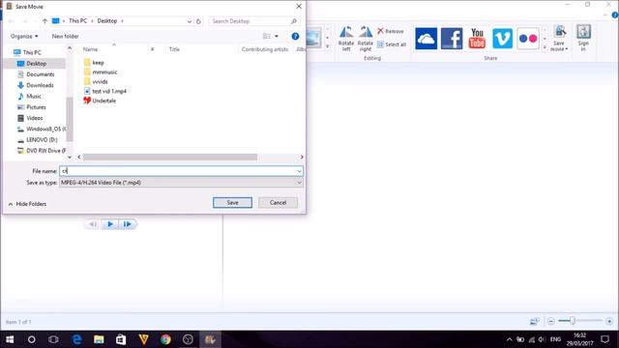This screenshot has height=348, width=619.
Task: Sort by the Name column header
Action: click(x=90, y=49)
